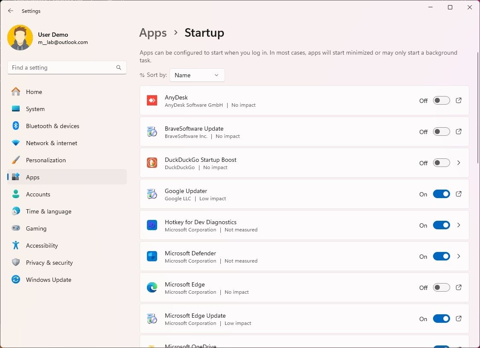This screenshot has width=480, height=348.
Task: Open external link icon for Microsoft Edge Update
Action: (x=459, y=319)
